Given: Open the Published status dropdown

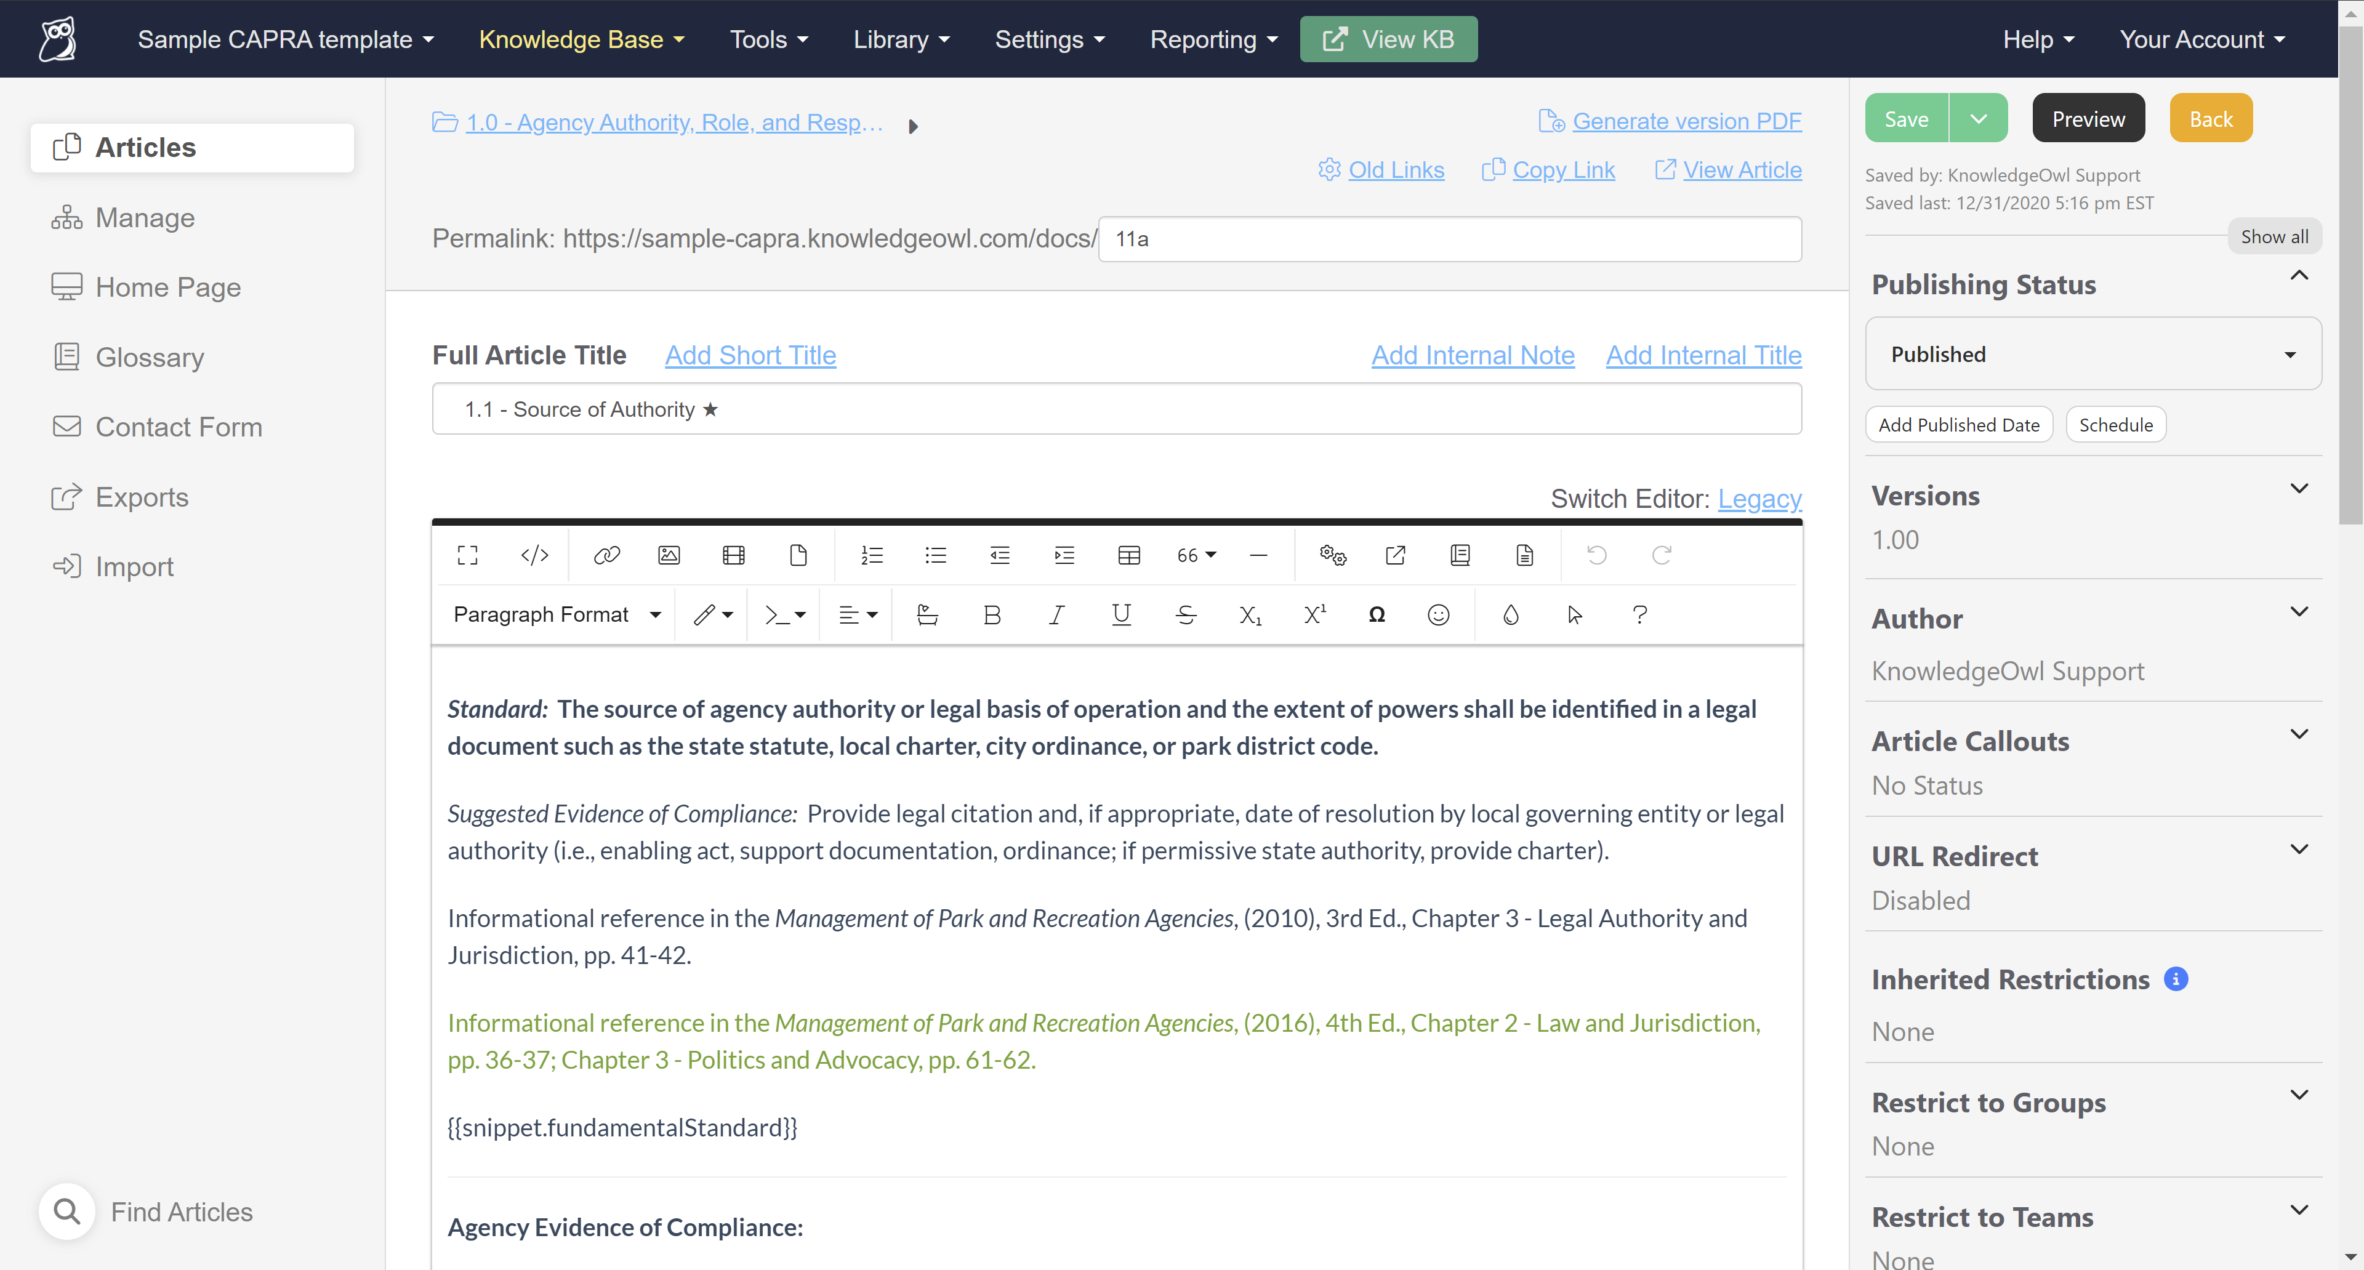Looking at the screenshot, I should pos(2093,354).
